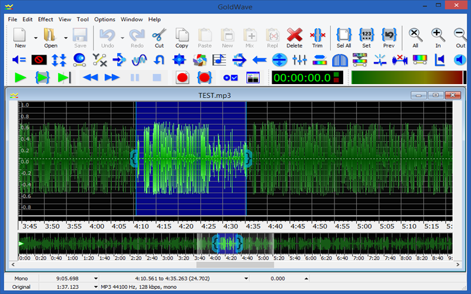Click the Trim tool

317,38
